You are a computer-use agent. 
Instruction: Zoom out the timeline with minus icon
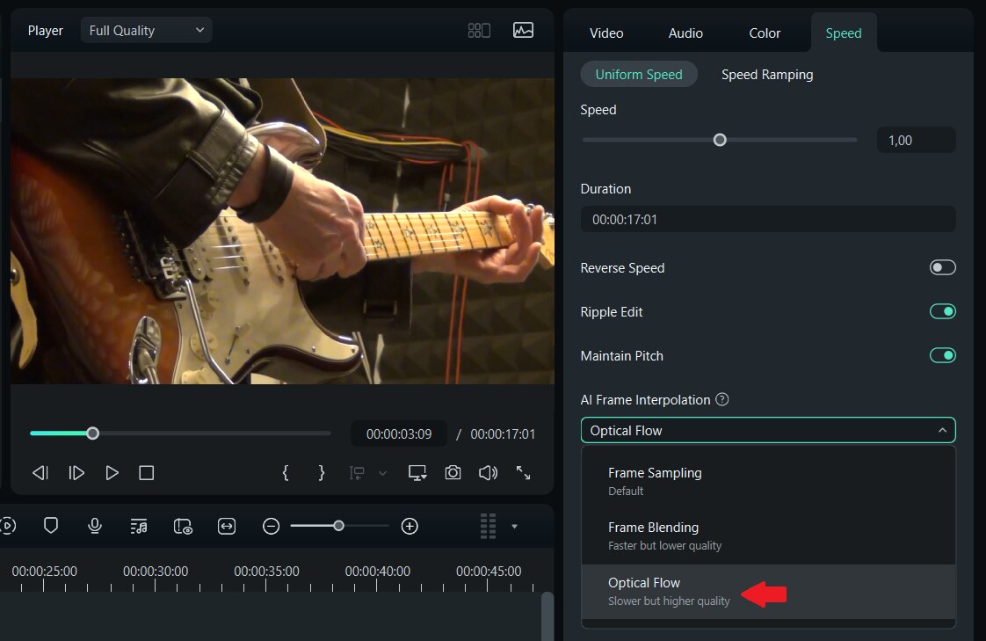[271, 526]
